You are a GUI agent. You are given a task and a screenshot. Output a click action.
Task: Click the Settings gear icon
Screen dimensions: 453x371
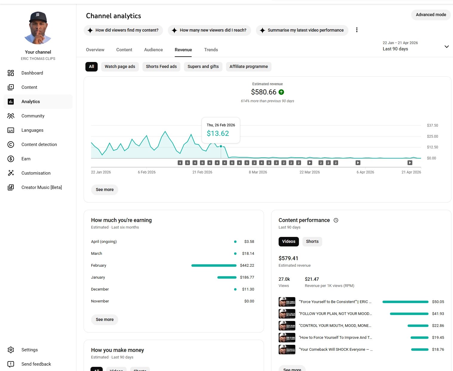point(11,350)
